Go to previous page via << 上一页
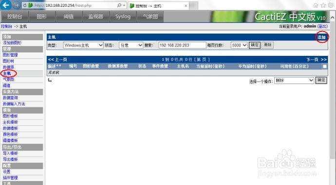Image resolution: width=336 pixels, height=185 pixels. 57,60
